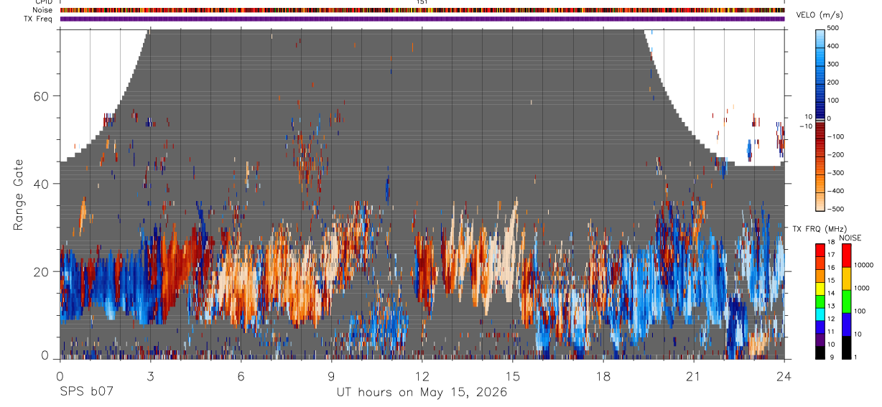Click the cyan segment of the TX FRQ scale

point(820,314)
